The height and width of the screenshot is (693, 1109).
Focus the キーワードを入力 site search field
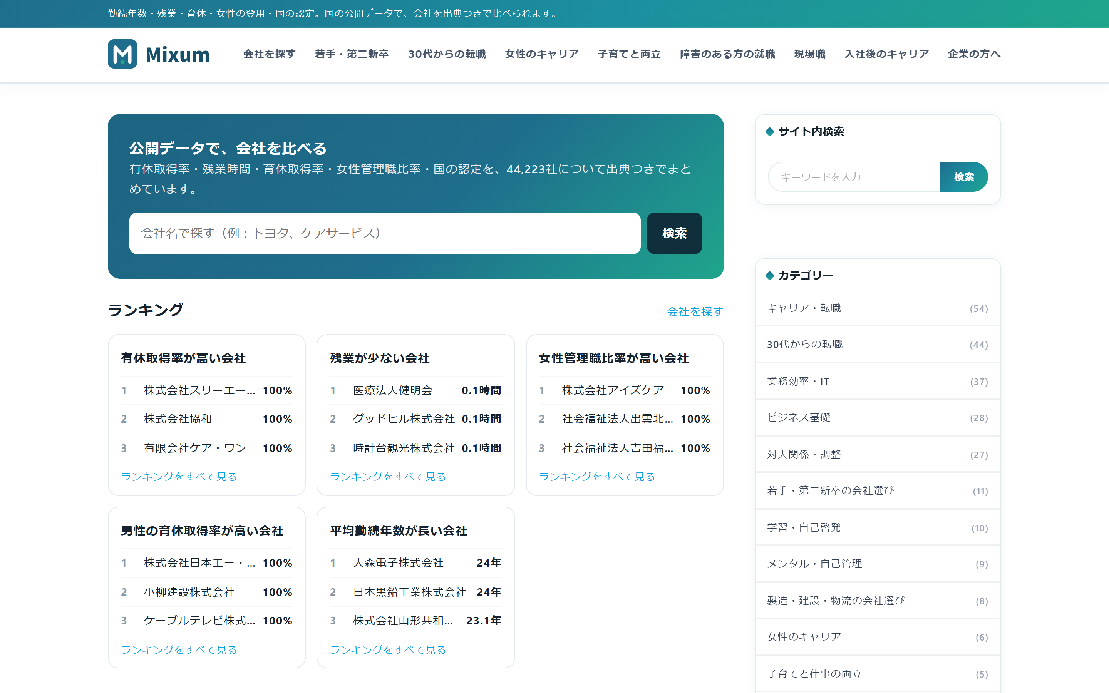(854, 177)
